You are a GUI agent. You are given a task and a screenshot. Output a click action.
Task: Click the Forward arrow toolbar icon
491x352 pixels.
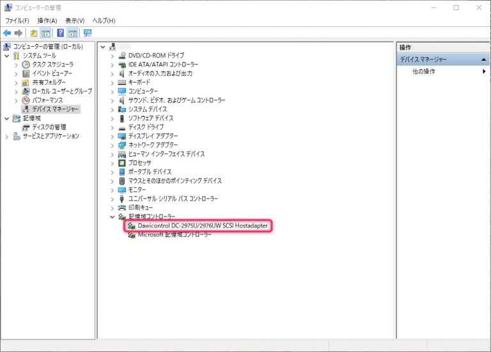pyautogui.click(x=19, y=33)
